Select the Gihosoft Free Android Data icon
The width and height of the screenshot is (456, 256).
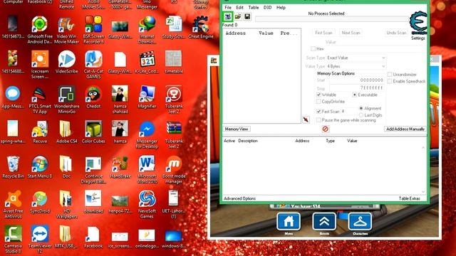point(40,30)
